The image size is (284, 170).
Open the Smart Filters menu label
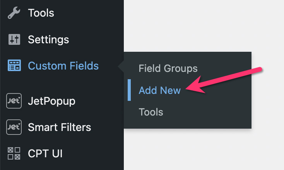[60, 127]
